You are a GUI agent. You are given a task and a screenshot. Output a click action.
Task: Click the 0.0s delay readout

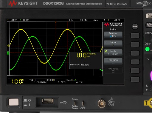pyautogui.click(x=71, y=20)
